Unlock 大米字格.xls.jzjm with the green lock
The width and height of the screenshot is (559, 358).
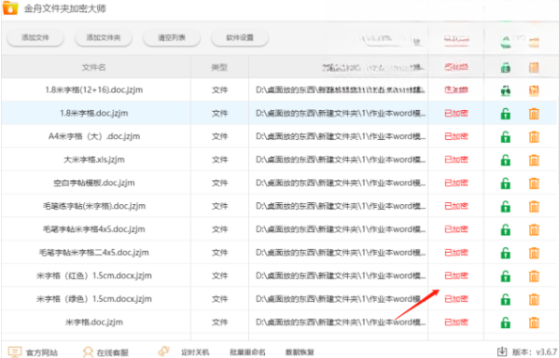tap(506, 160)
